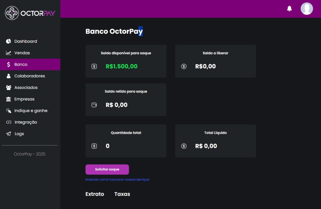Click the Banco OctorPay page heading

pyautogui.click(x=114, y=31)
